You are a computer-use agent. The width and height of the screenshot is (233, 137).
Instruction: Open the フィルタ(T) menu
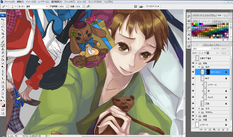[69, 2]
